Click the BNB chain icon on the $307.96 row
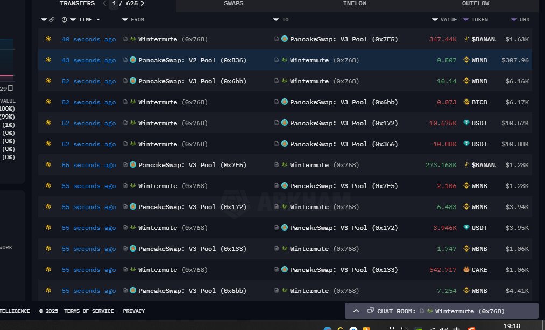 [48, 60]
